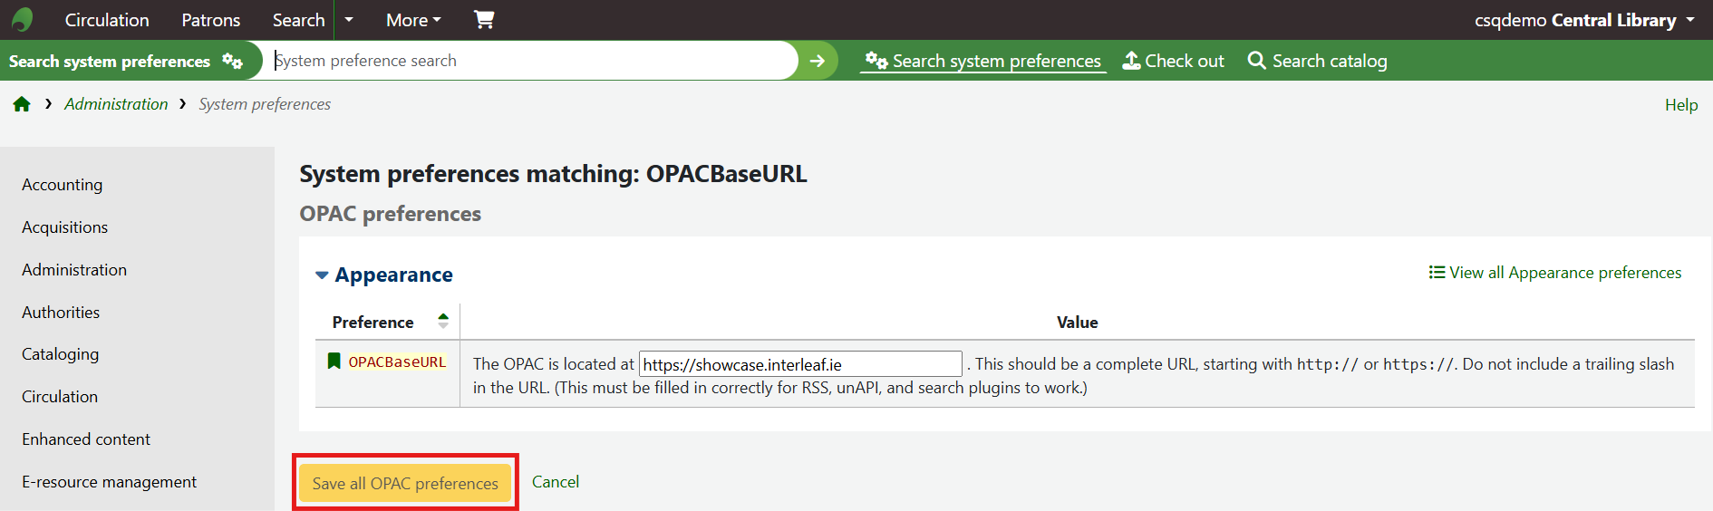Click the green arrow search submit button
The image size is (1713, 511).
click(x=818, y=61)
